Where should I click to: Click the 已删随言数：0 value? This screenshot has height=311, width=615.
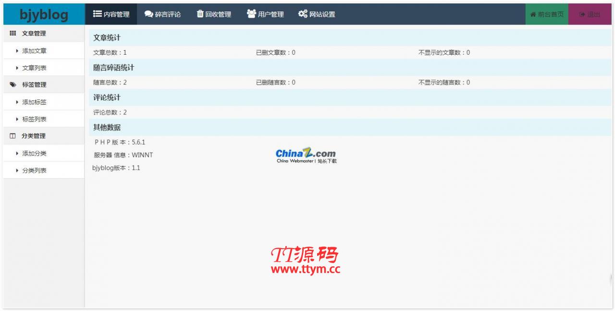coord(276,83)
